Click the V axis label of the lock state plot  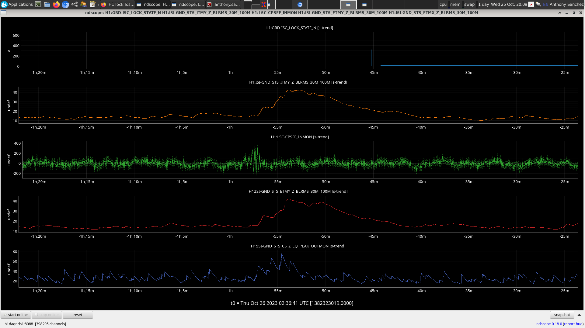9,51
